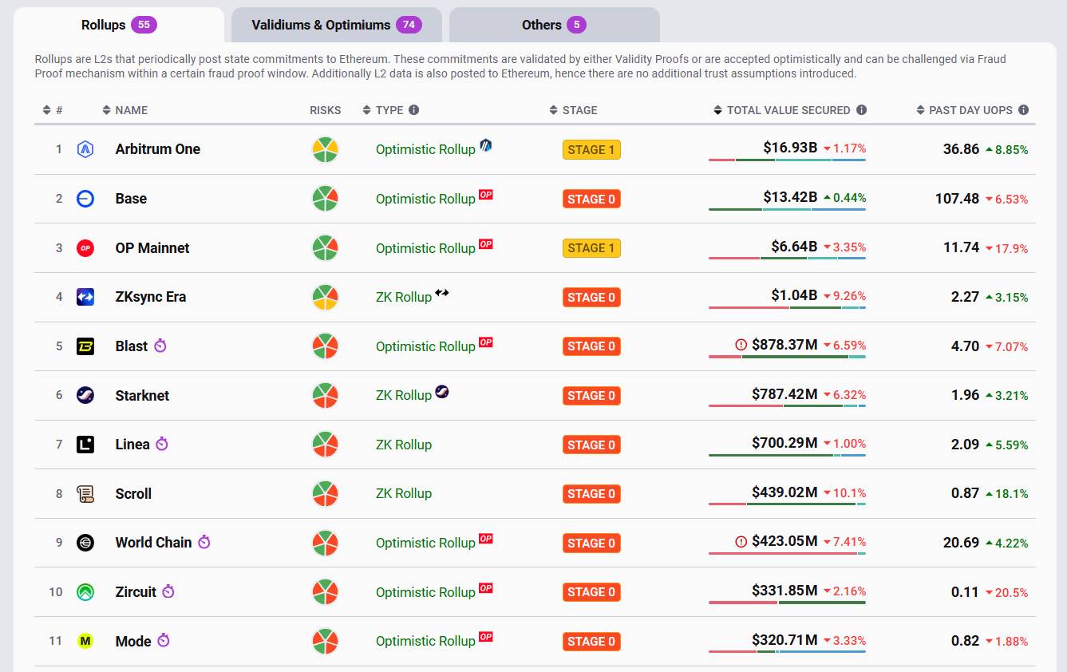Click the info icon next to TYPE
This screenshot has width=1067, height=672.
click(413, 110)
